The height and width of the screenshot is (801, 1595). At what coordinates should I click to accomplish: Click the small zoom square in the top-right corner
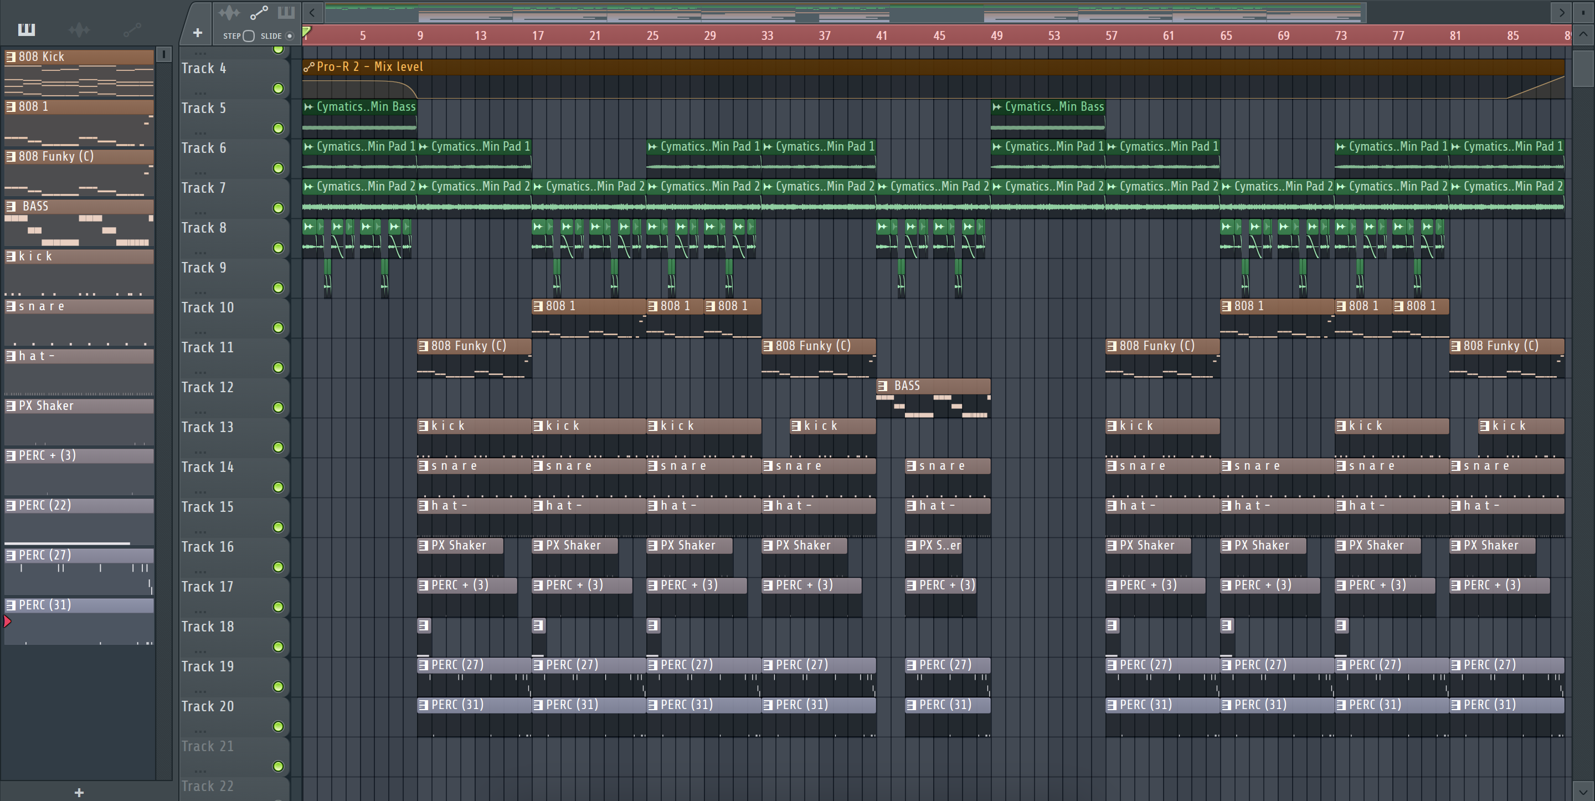[1583, 12]
